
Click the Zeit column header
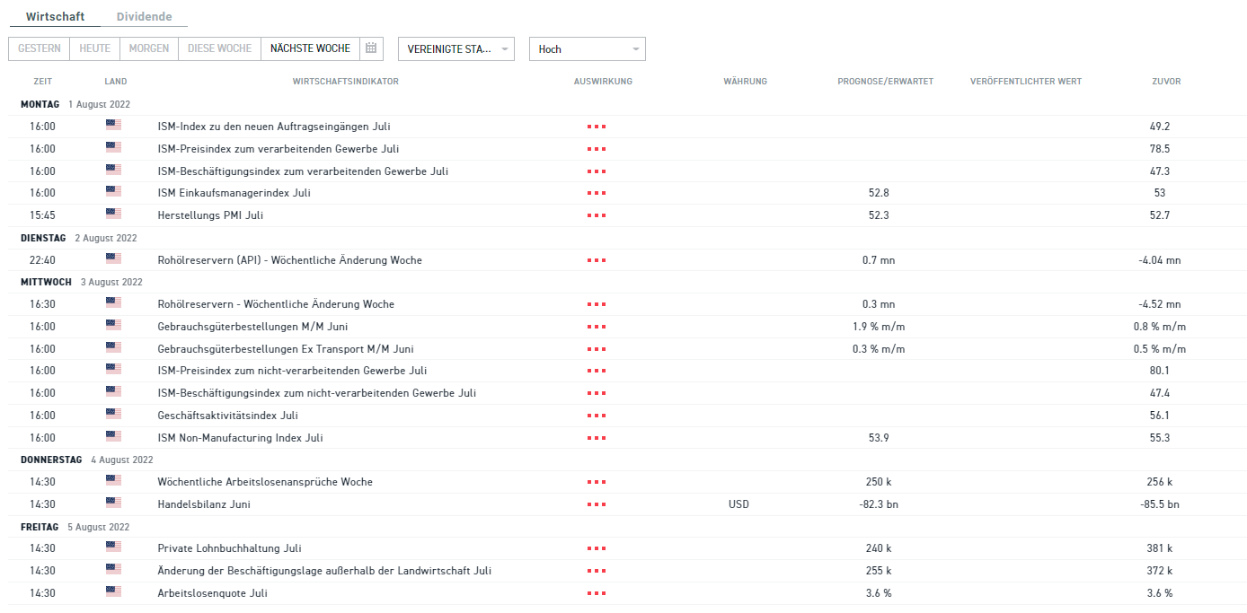[x=43, y=82]
